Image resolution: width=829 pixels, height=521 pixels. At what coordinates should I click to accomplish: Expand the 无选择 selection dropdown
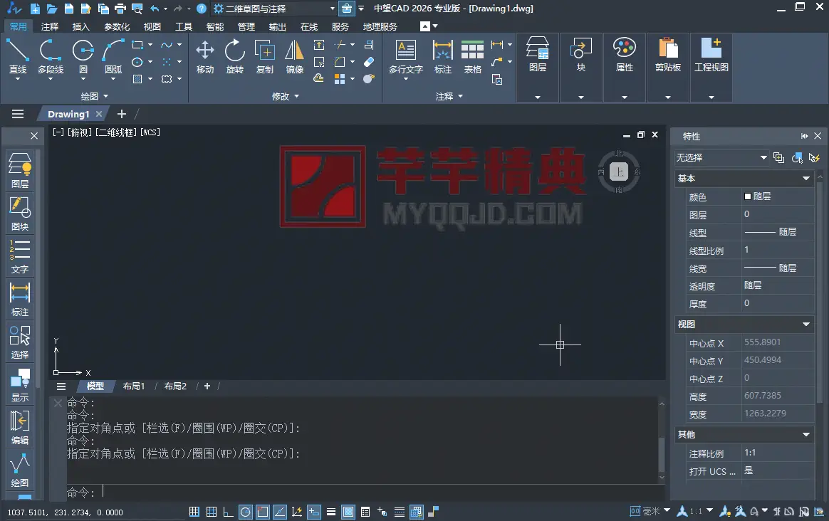click(721, 157)
